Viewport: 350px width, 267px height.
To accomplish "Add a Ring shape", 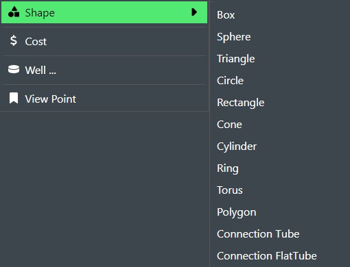I will click(228, 168).
